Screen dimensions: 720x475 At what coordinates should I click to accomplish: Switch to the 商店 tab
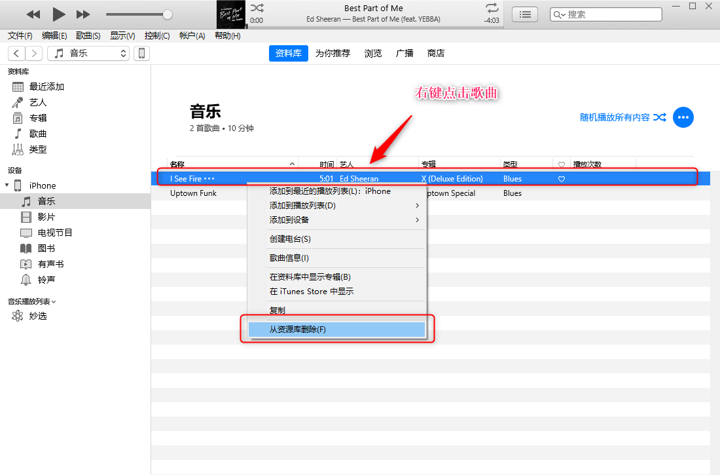pyautogui.click(x=436, y=53)
